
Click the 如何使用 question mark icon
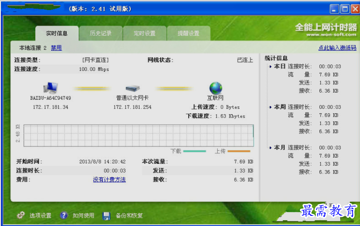[x=64, y=215]
